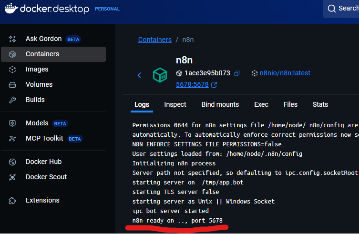Switch to the Logs tab
Viewport: 359px width, 234px height.
click(x=142, y=104)
